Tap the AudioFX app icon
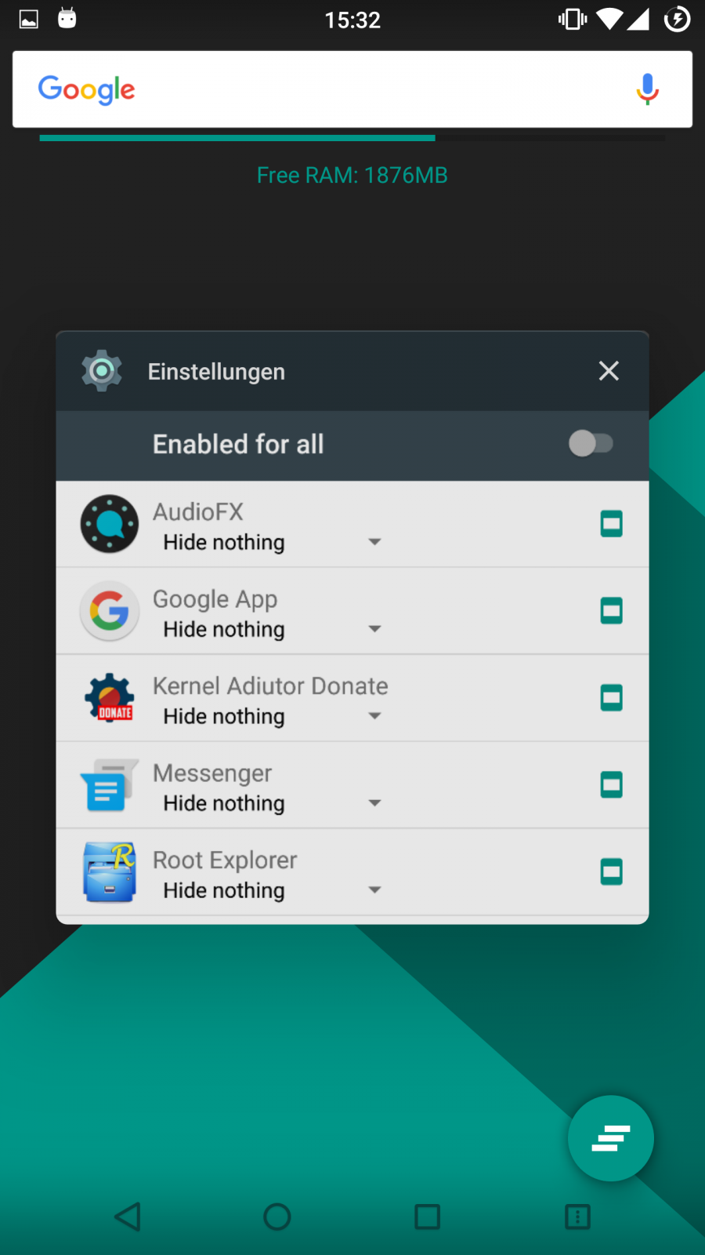705x1255 pixels. point(110,524)
